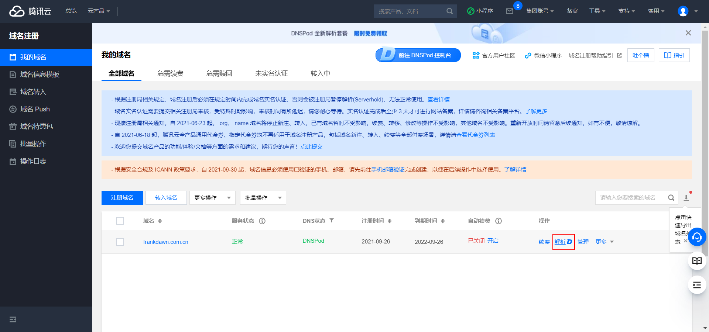Open 小程序 mini program link
Image resolution: width=709 pixels, height=332 pixels.
[480, 11]
